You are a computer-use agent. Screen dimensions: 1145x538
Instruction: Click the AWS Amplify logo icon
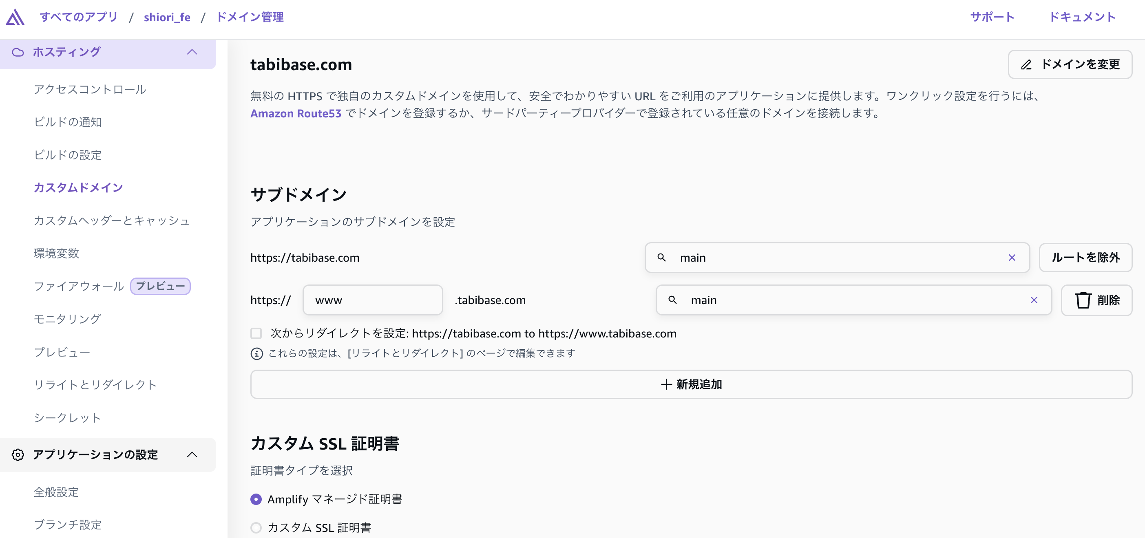pyautogui.click(x=15, y=18)
